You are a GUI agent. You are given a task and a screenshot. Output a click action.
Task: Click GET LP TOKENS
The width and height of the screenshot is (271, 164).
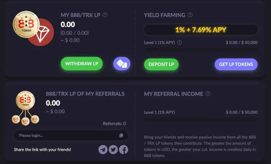(x=236, y=64)
